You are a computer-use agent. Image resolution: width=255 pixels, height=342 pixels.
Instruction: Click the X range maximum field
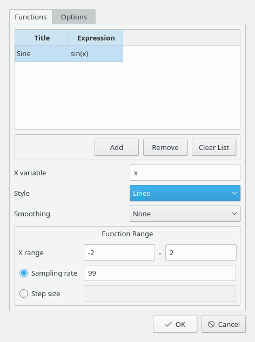click(x=201, y=252)
